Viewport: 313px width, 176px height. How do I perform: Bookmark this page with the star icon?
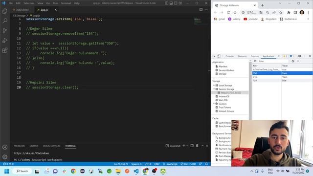[280, 12]
